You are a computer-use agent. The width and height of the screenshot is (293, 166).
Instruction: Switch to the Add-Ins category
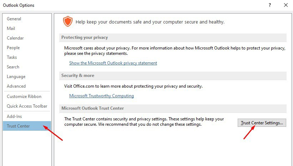pyautogui.click(x=14, y=116)
